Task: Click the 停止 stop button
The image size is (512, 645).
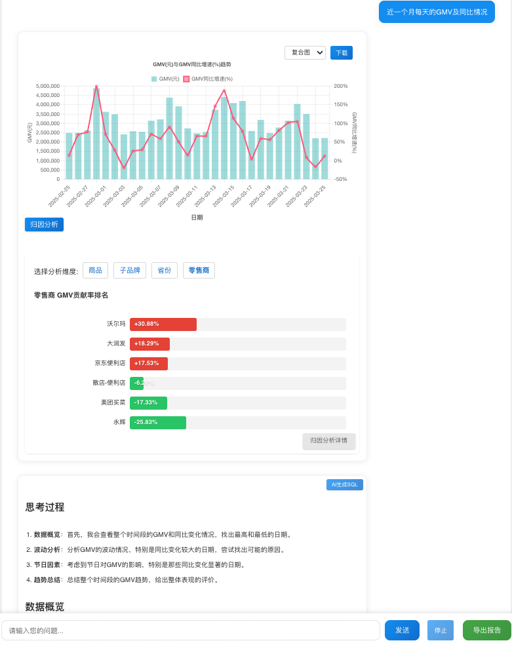Action: (x=441, y=630)
